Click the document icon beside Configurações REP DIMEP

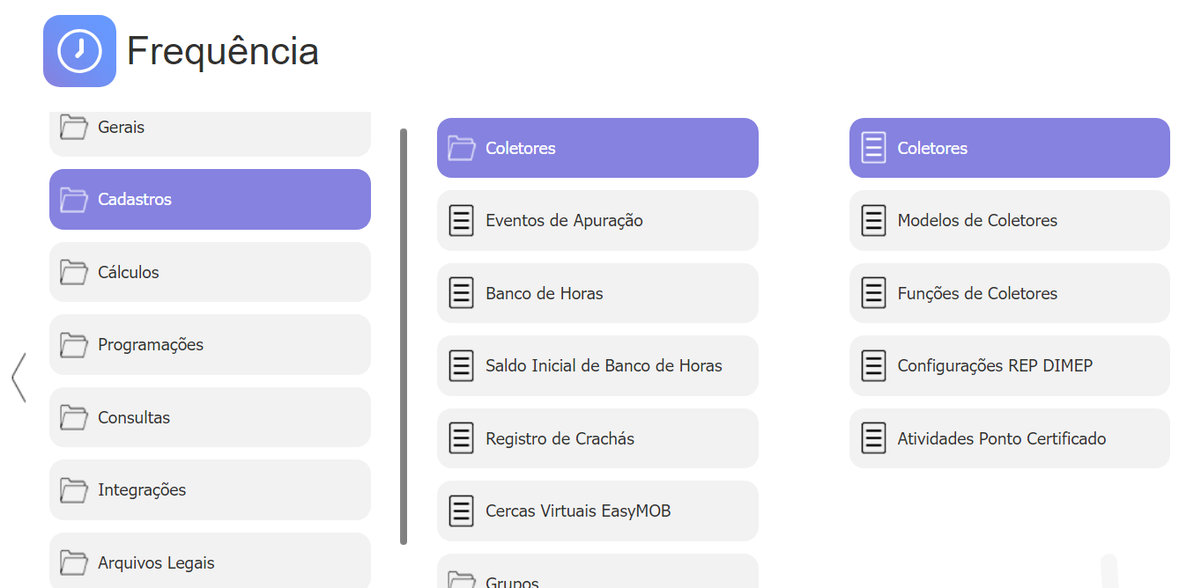[873, 365]
